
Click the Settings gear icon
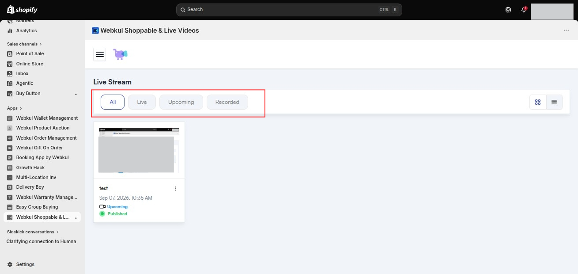tap(10, 264)
